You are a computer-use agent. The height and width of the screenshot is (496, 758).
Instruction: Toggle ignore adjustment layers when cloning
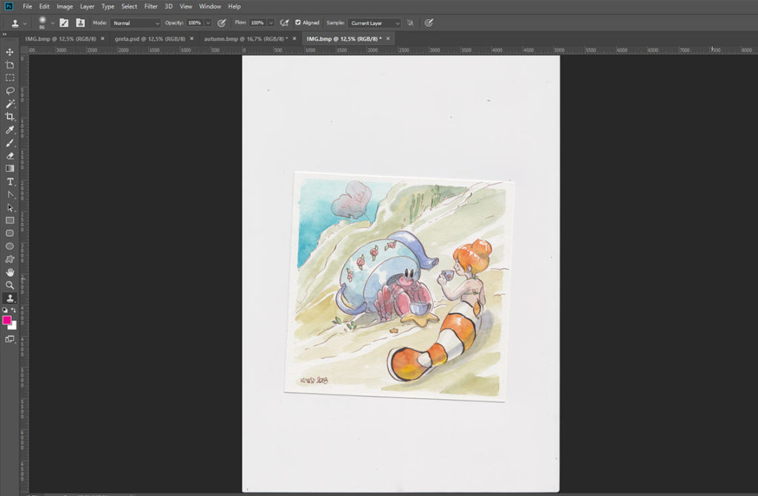(x=409, y=22)
